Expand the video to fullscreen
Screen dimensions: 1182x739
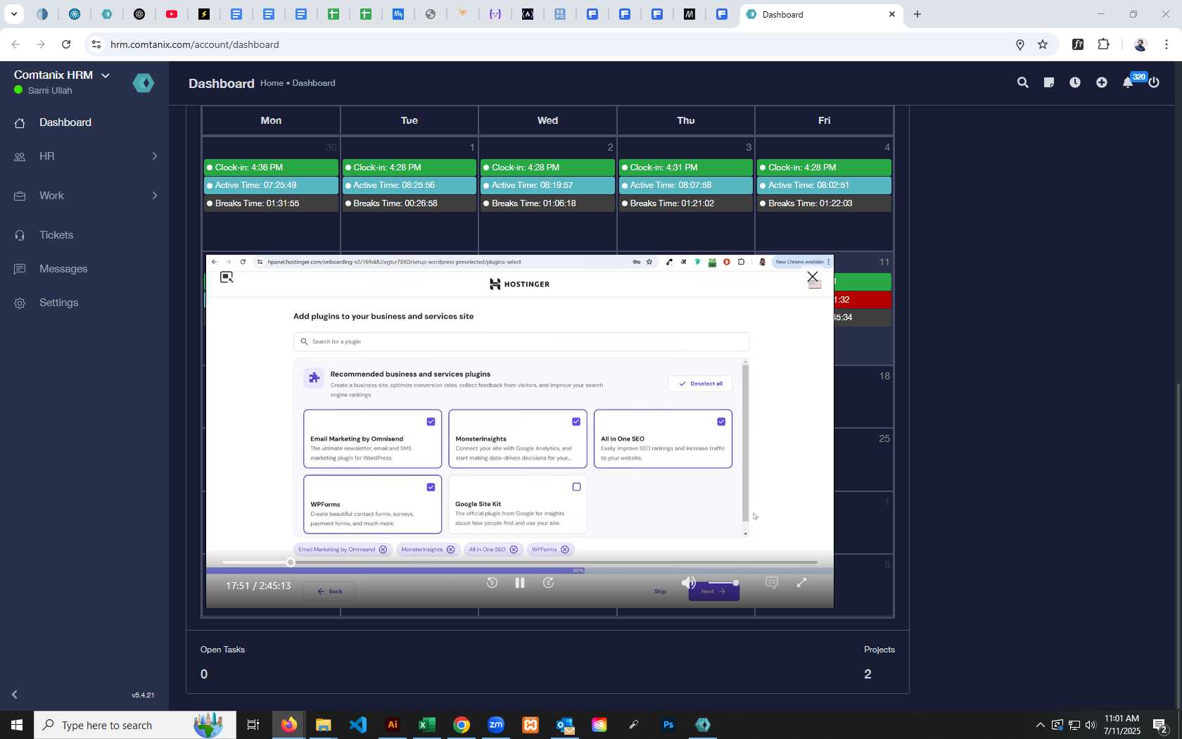[801, 583]
